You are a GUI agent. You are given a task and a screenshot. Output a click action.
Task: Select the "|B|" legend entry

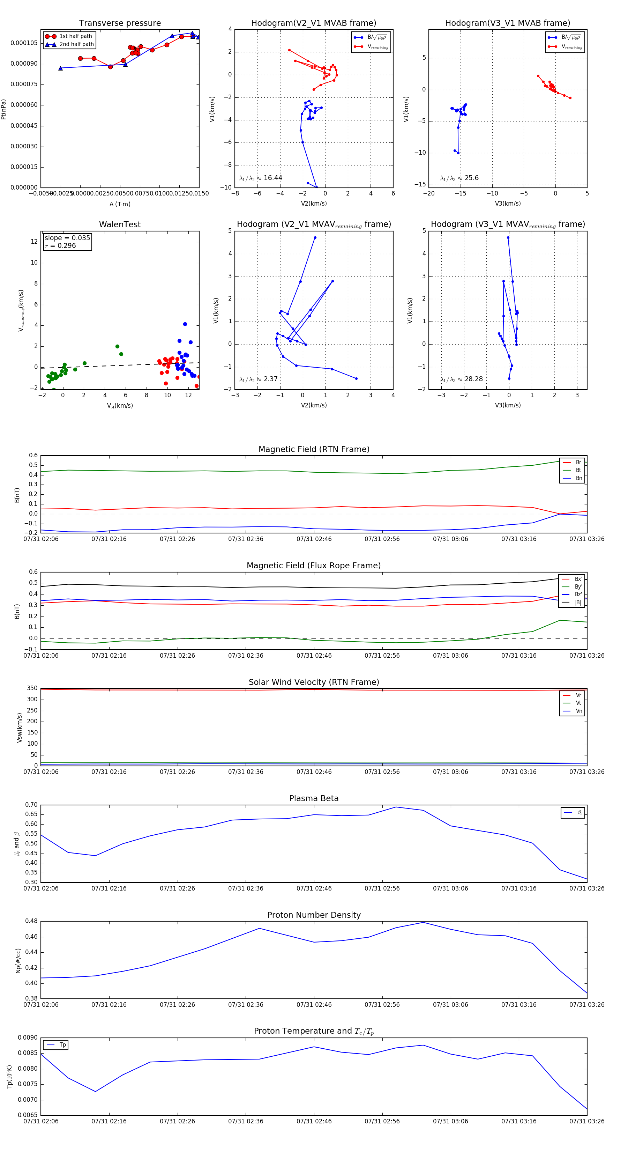pos(572,603)
